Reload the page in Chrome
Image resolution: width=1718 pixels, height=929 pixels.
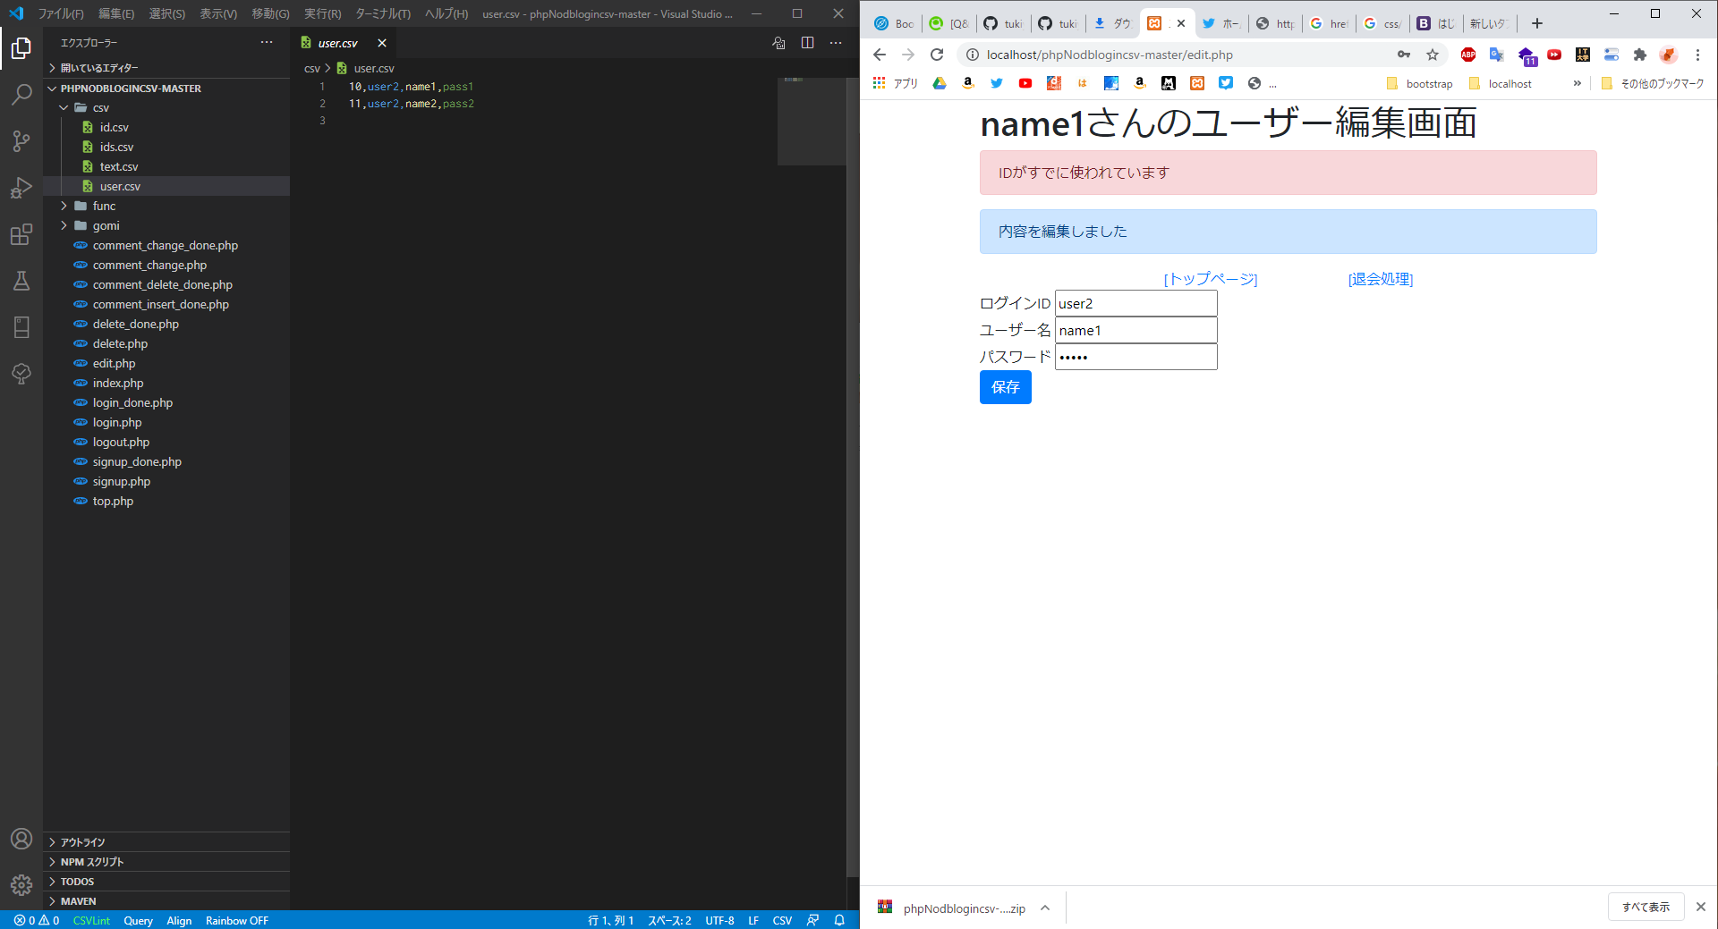tap(937, 55)
